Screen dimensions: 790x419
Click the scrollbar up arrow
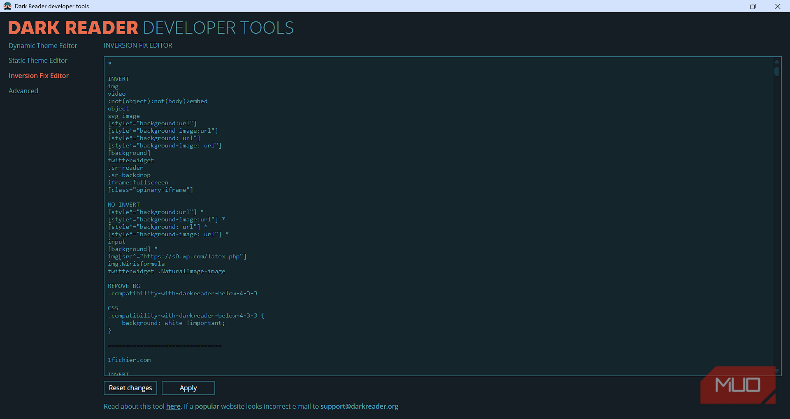coord(777,62)
